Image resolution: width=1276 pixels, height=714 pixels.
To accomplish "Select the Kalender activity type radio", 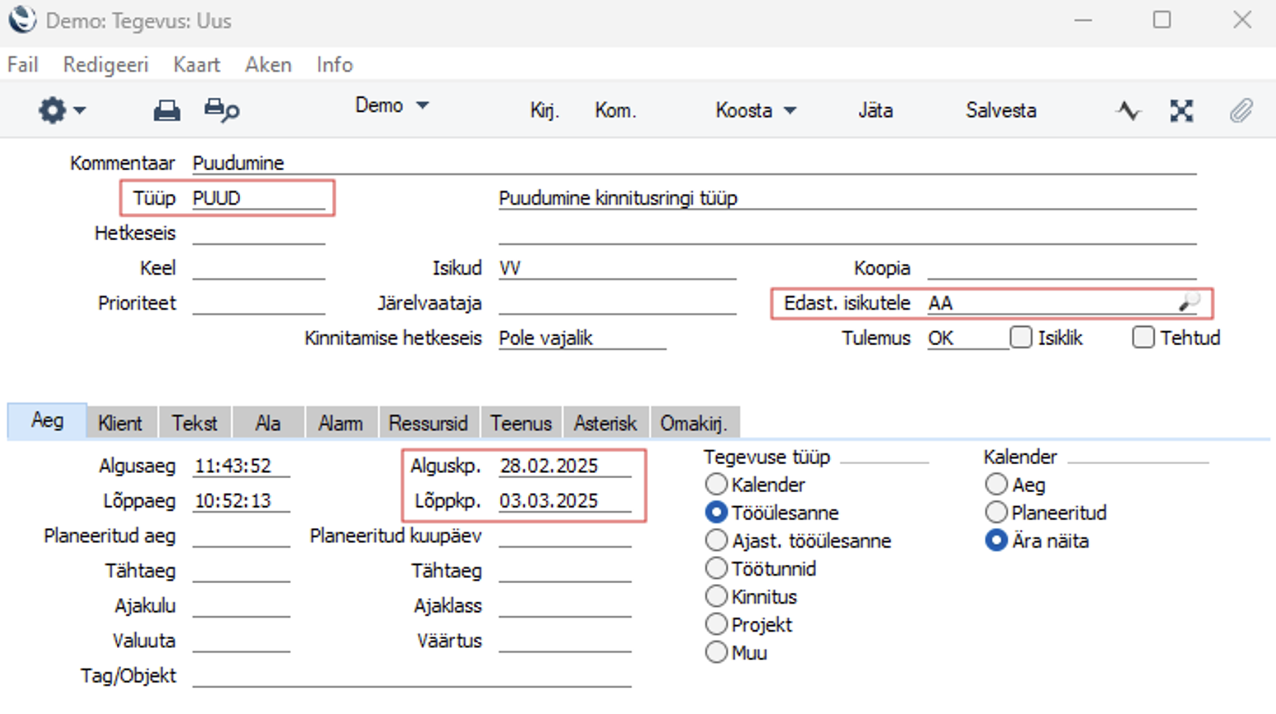I will tap(716, 484).
